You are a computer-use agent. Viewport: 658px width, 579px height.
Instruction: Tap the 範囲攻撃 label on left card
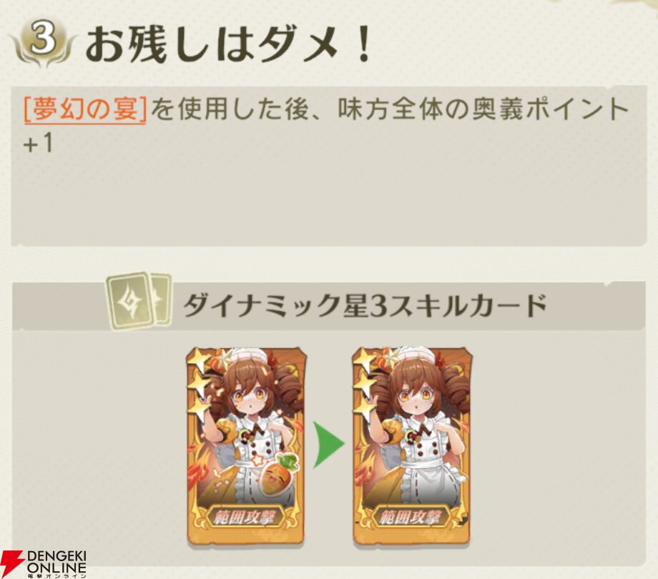pyautogui.click(x=244, y=518)
